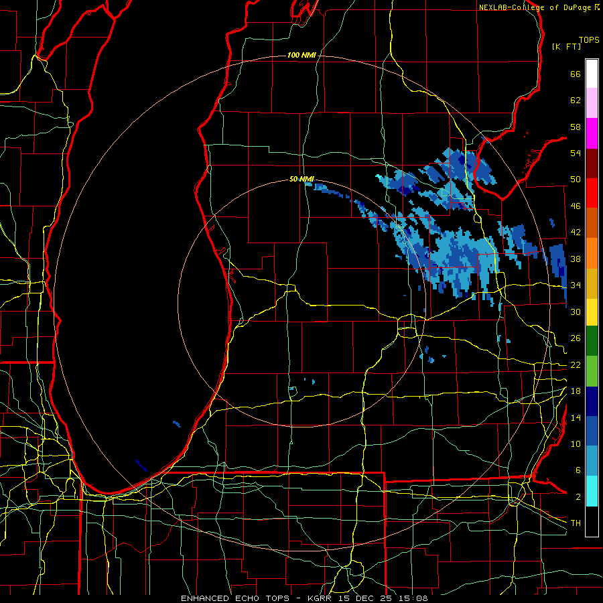603x603 pixels.
Task: Select legend value 62
Action: (x=576, y=100)
